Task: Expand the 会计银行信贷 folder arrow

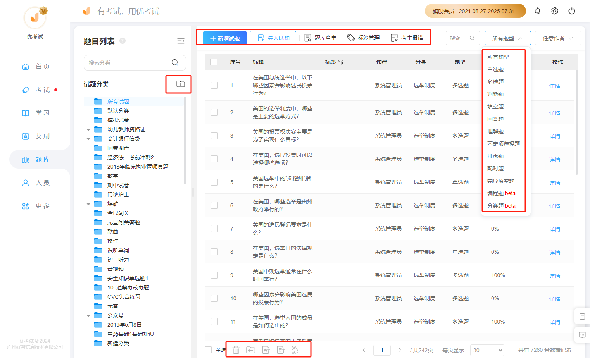Action: (88, 139)
